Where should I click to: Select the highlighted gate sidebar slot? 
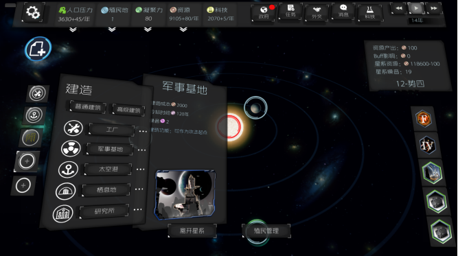tap(31, 137)
